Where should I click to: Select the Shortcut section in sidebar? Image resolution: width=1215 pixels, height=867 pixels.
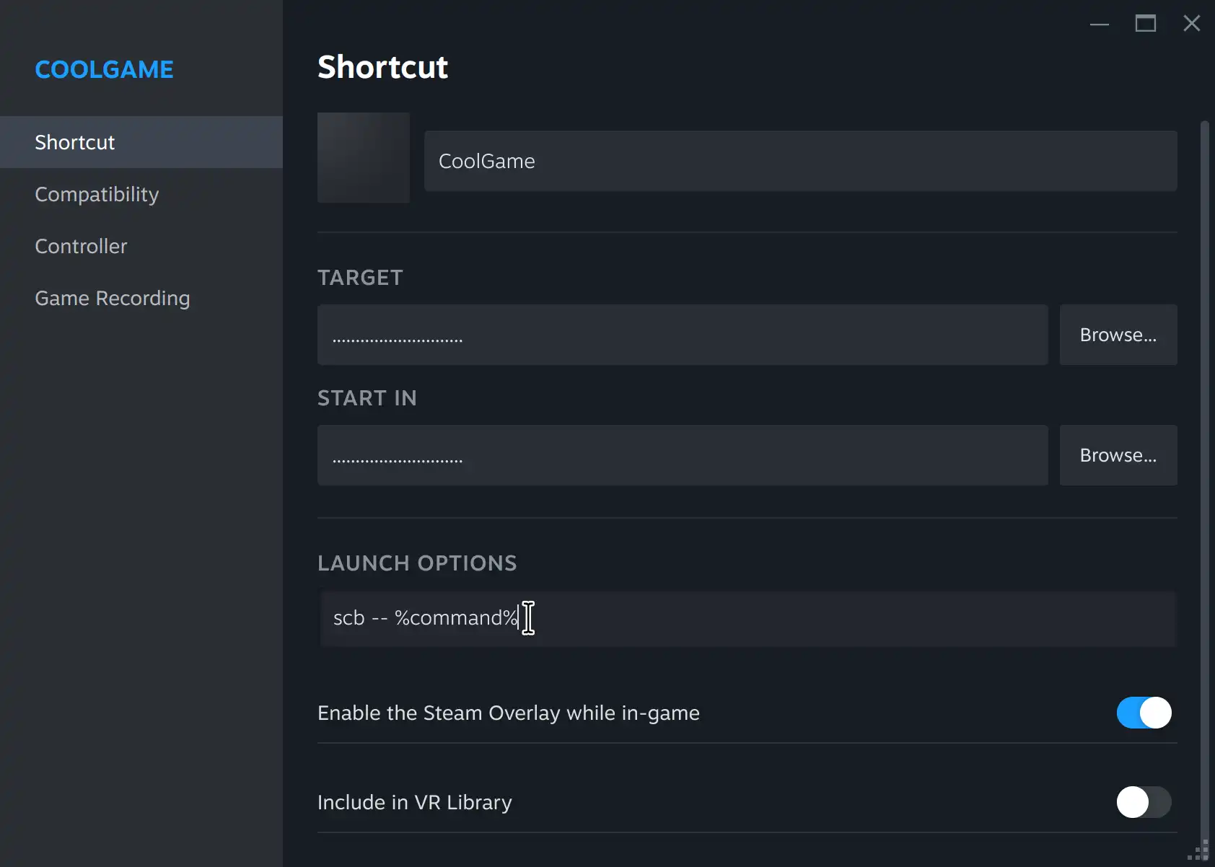[74, 142]
